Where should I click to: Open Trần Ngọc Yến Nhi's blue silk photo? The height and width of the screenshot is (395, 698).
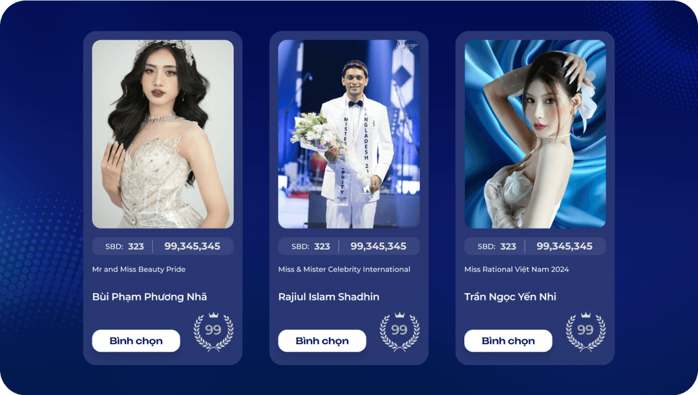coord(535,134)
